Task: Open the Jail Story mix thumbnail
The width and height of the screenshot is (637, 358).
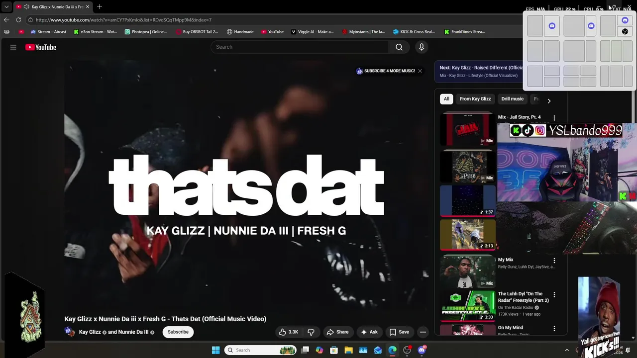Action: click(468, 129)
